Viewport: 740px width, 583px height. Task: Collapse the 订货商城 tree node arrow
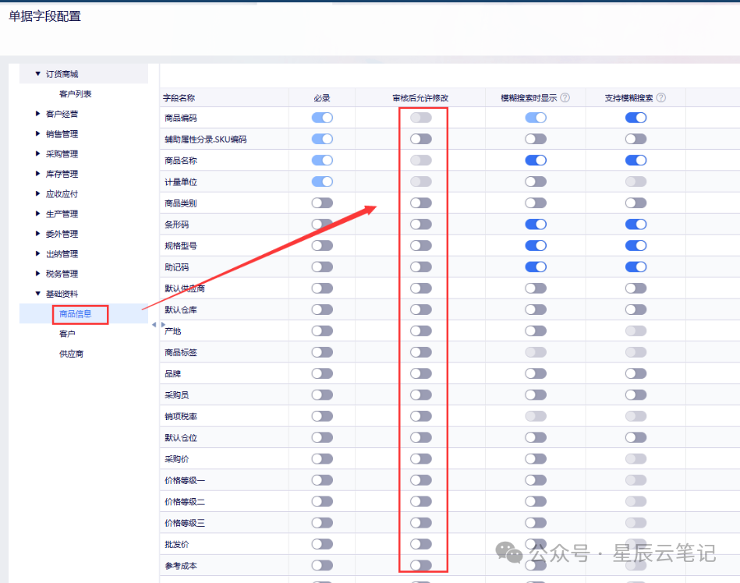37,73
